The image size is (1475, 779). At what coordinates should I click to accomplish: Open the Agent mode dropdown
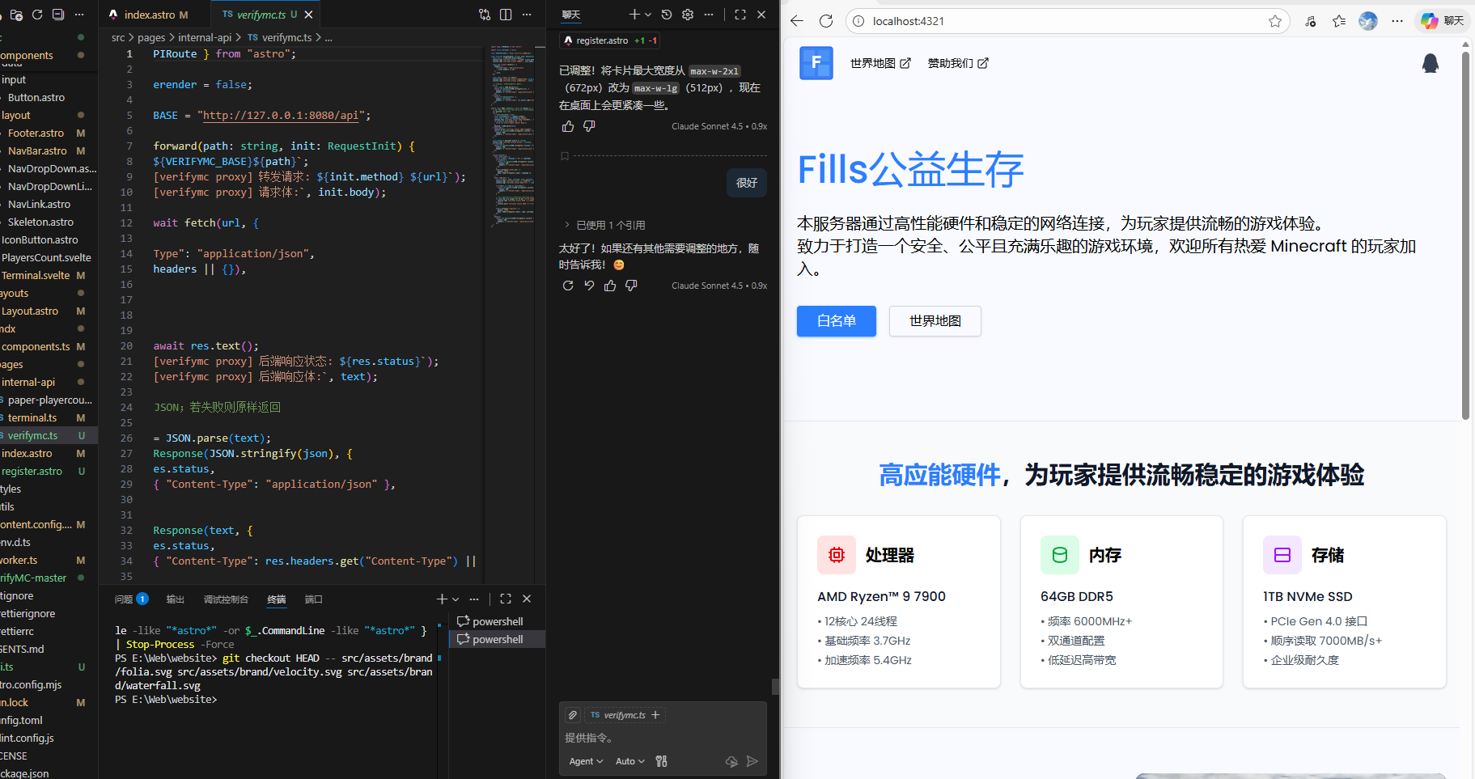[585, 761]
